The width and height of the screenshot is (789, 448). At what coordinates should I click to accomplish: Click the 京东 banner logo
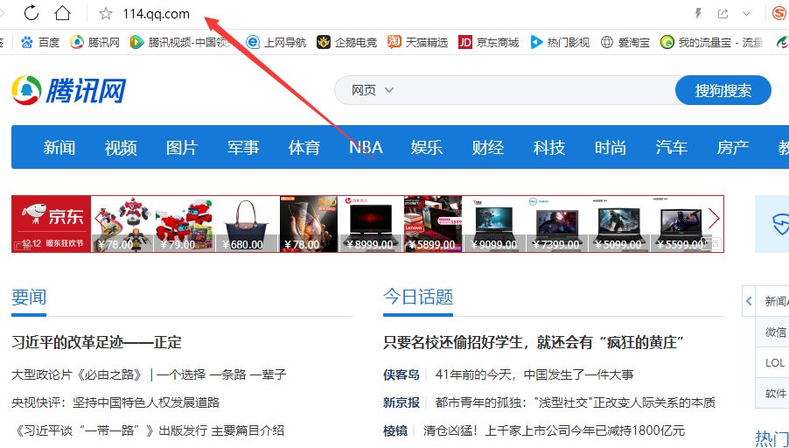pos(52,224)
